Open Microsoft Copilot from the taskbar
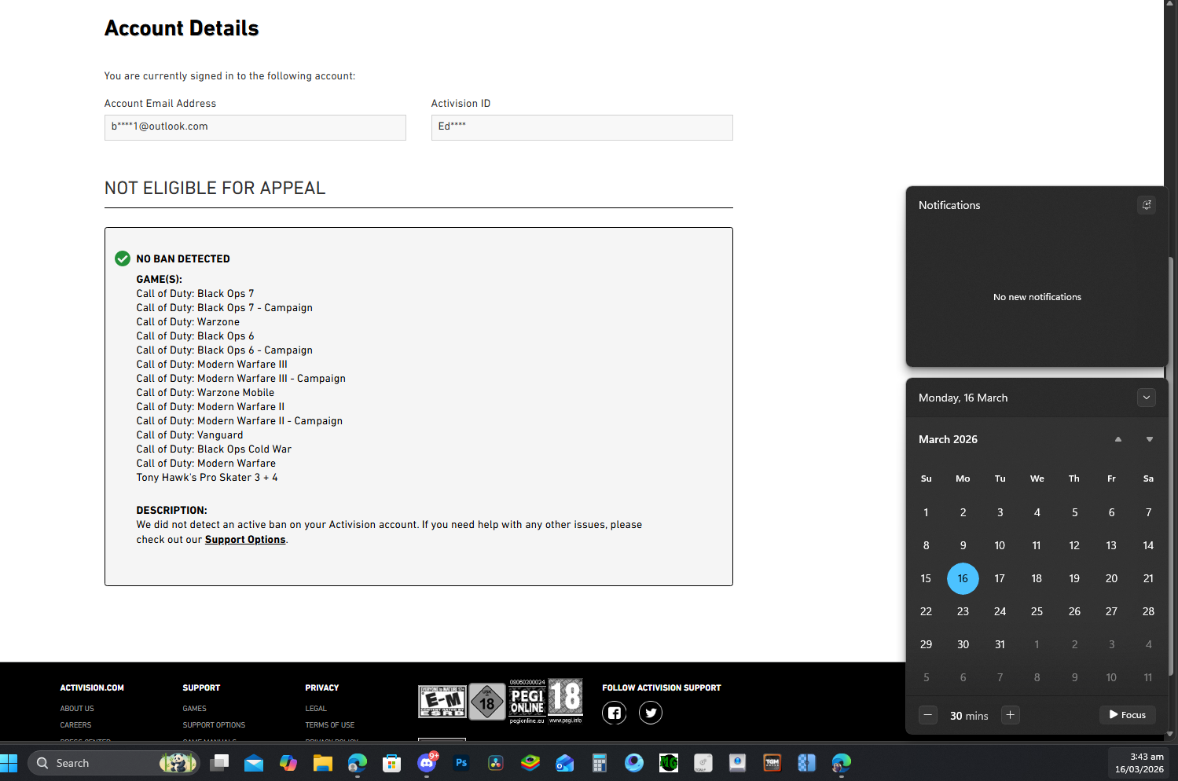The image size is (1178, 781). point(288,763)
